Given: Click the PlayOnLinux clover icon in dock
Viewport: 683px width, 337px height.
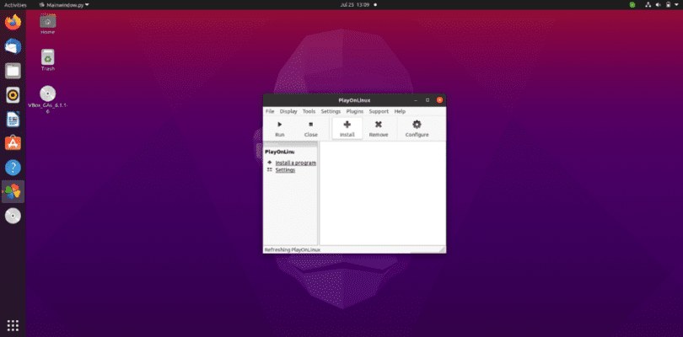Looking at the screenshot, I should tap(13, 191).
